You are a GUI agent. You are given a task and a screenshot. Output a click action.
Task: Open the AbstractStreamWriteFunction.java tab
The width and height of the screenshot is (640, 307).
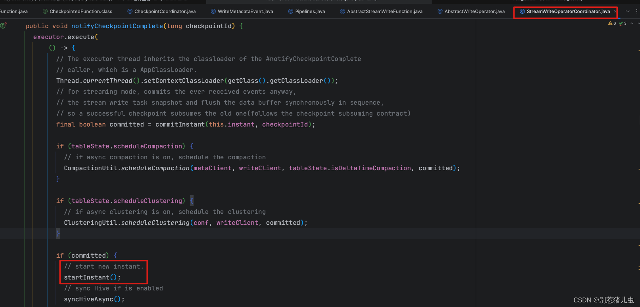(x=381, y=11)
